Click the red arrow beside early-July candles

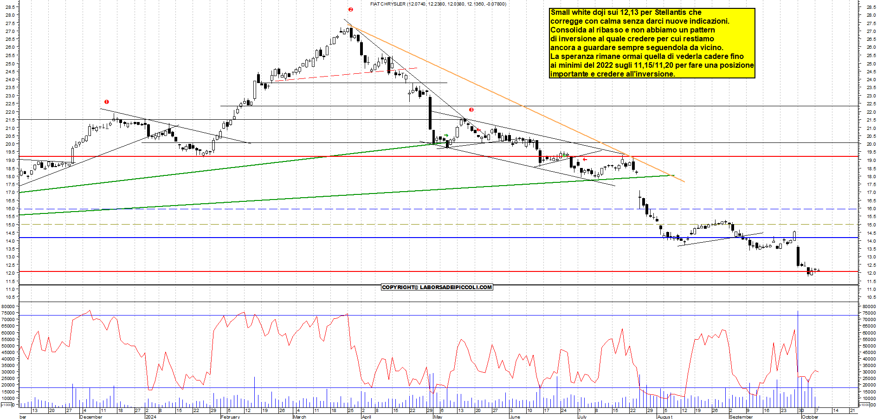585,159
